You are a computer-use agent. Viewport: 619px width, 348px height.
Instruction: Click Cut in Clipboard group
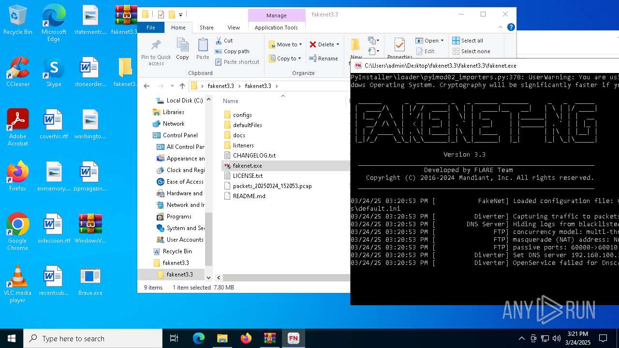(x=224, y=41)
